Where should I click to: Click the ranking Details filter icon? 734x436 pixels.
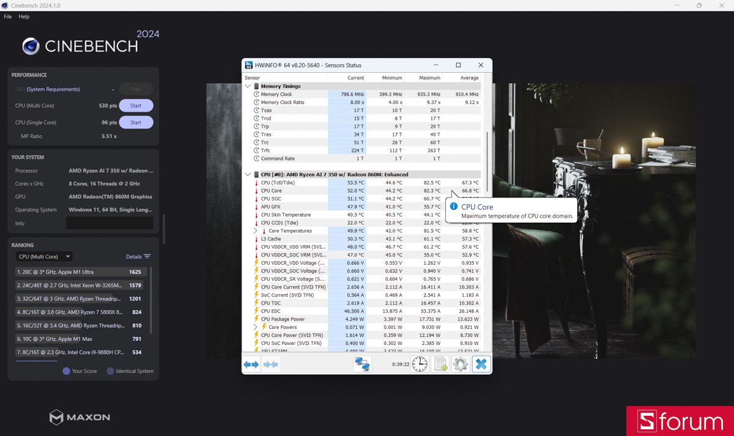click(147, 257)
